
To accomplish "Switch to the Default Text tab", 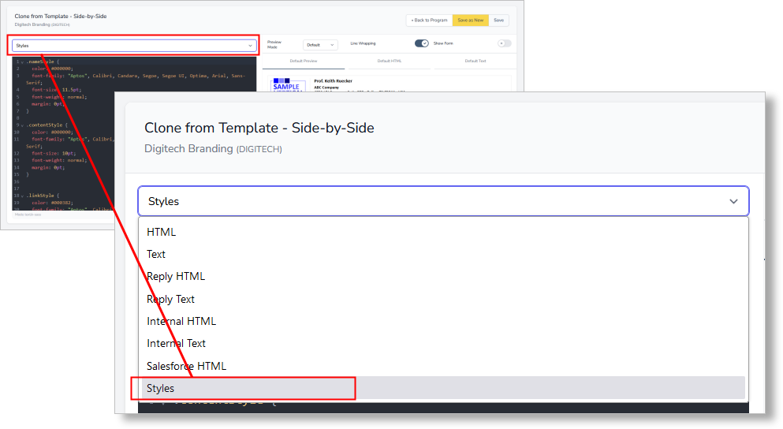I will (475, 61).
